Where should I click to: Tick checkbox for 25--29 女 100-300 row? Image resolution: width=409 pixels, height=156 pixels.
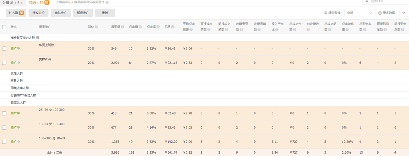(x=4, y=113)
